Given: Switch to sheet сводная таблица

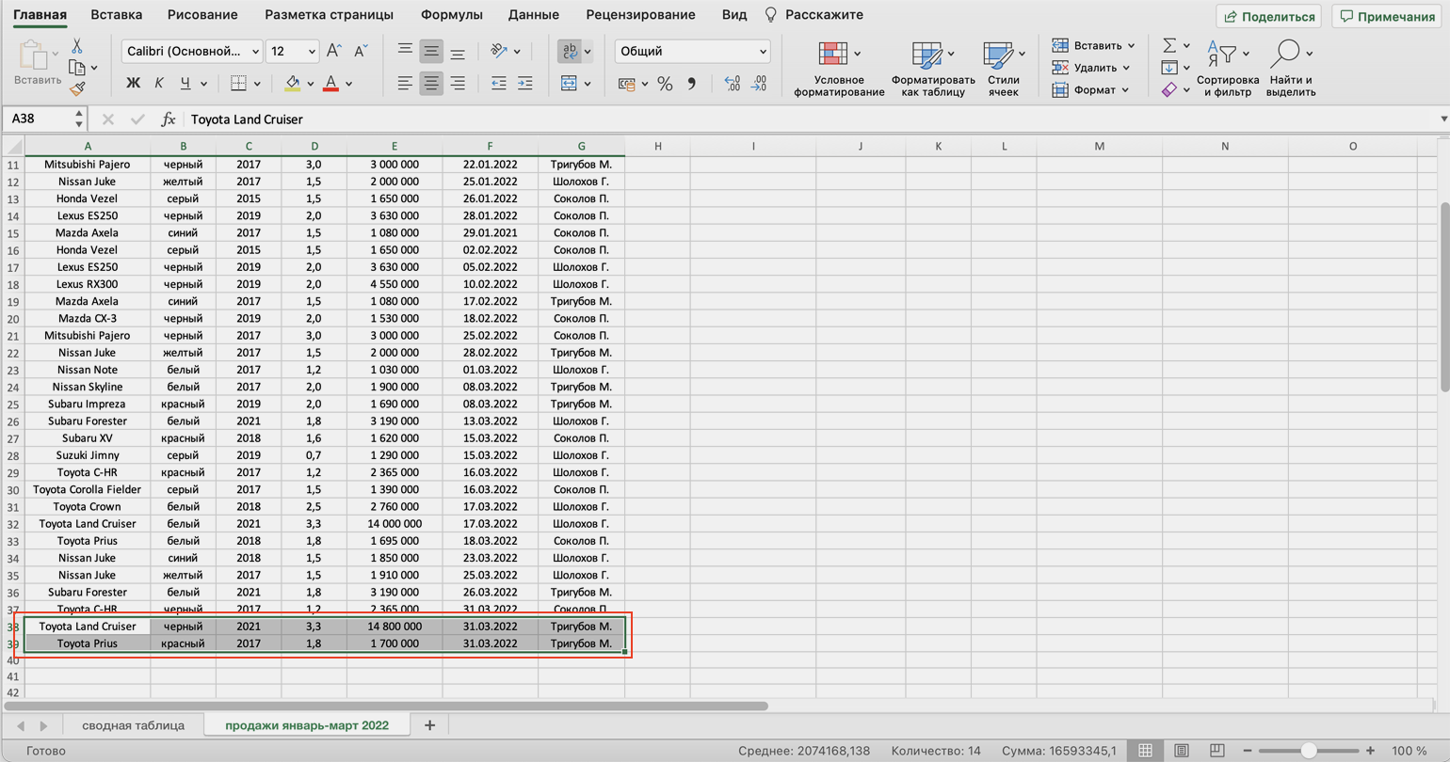Looking at the screenshot, I should coord(133,725).
